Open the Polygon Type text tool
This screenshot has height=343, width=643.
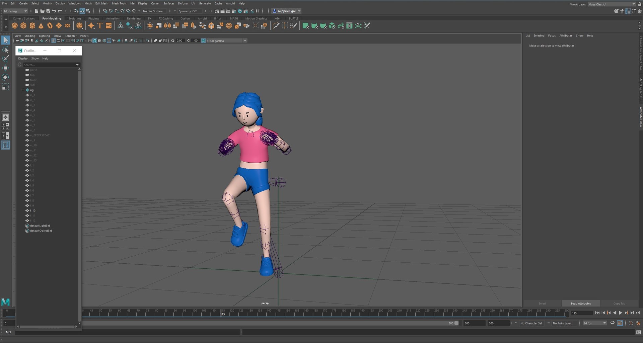(100, 26)
